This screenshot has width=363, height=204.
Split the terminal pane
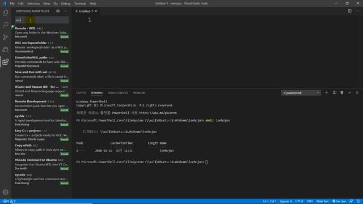point(334,92)
